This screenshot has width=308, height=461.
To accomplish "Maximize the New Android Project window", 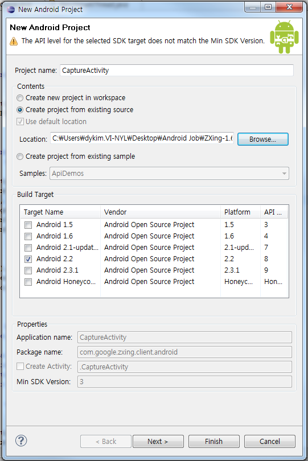I will point(268,7).
